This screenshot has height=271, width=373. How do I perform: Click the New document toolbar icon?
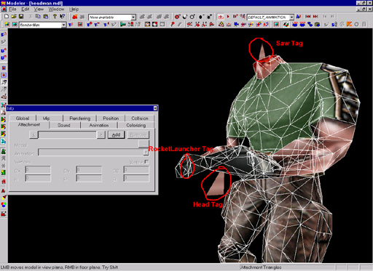[7, 17]
